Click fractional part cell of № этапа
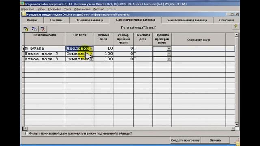The image size is (260, 146). 123,49
